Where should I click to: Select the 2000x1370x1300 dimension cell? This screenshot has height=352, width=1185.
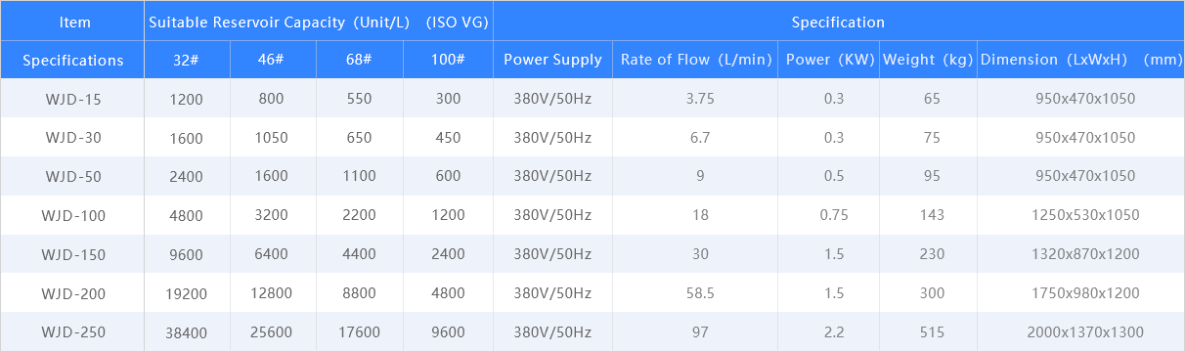coord(1085,332)
